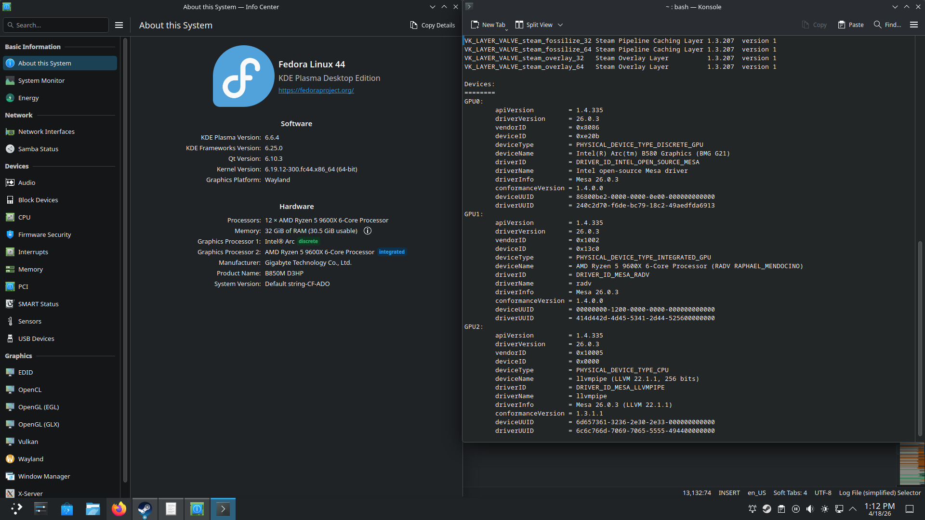
Task: Select SMART Status in sidebar
Action: pos(38,304)
